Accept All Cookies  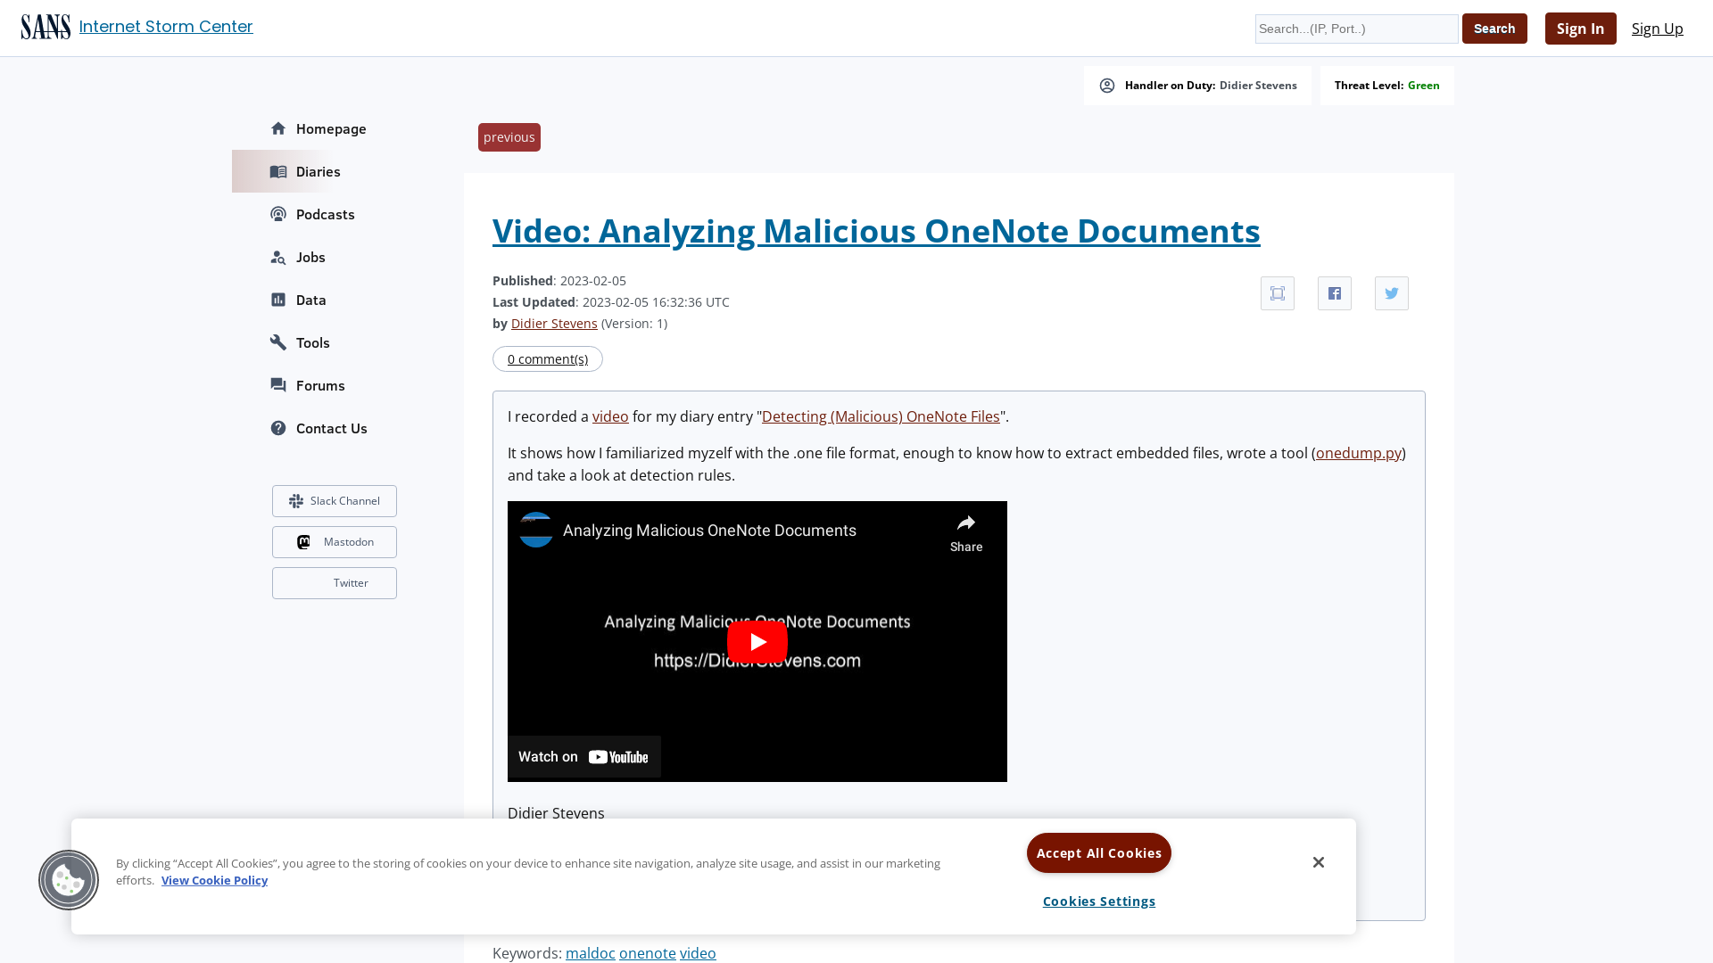1099,853
